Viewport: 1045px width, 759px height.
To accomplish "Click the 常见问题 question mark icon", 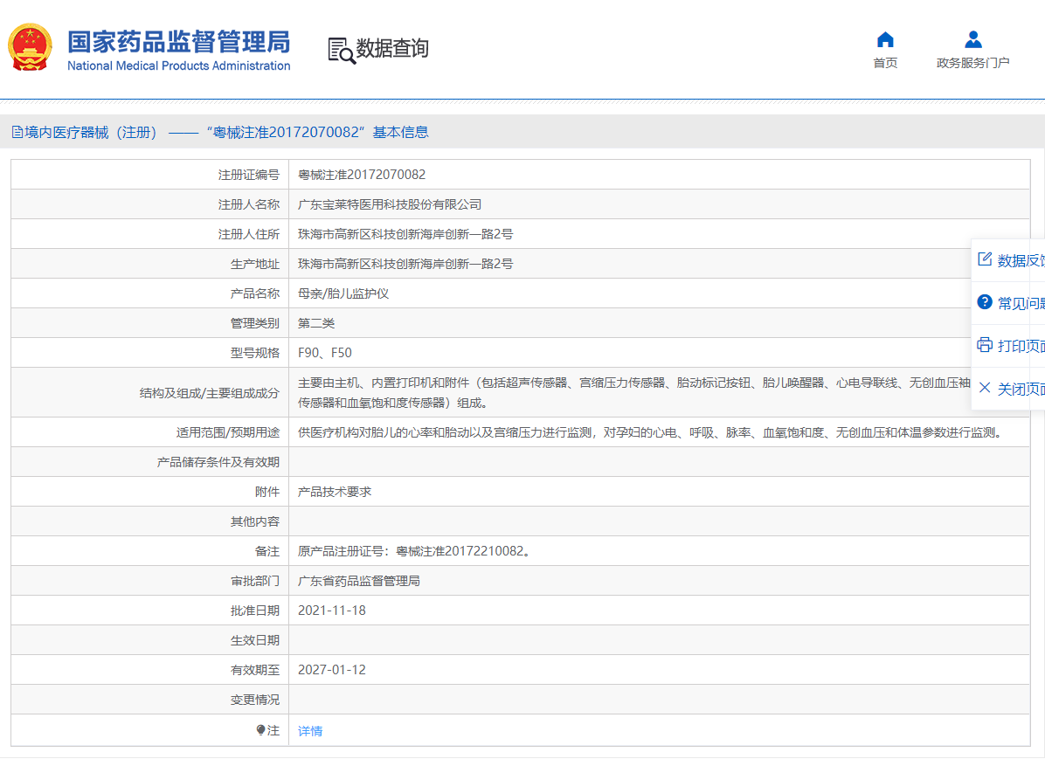I will (985, 302).
